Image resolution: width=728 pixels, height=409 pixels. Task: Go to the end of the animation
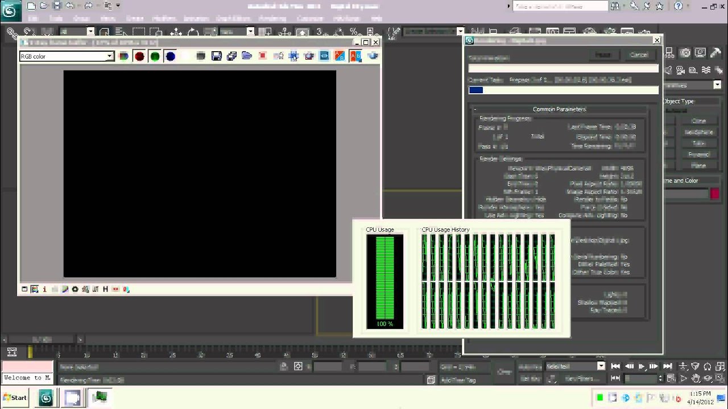(667, 366)
